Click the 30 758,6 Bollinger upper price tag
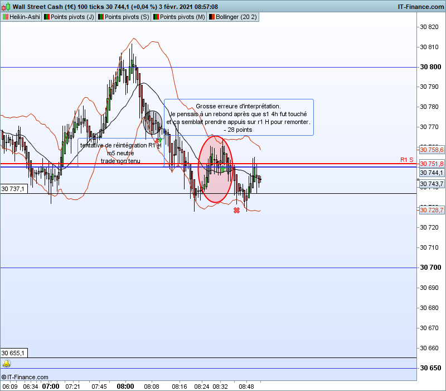This screenshot has height=391, width=446. (x=432, y=150)
